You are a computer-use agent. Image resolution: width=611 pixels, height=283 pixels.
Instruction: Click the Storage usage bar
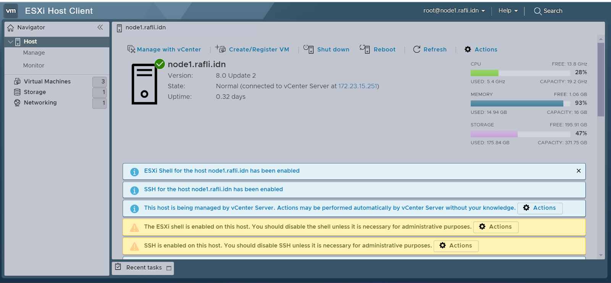[x=520, y=134]
